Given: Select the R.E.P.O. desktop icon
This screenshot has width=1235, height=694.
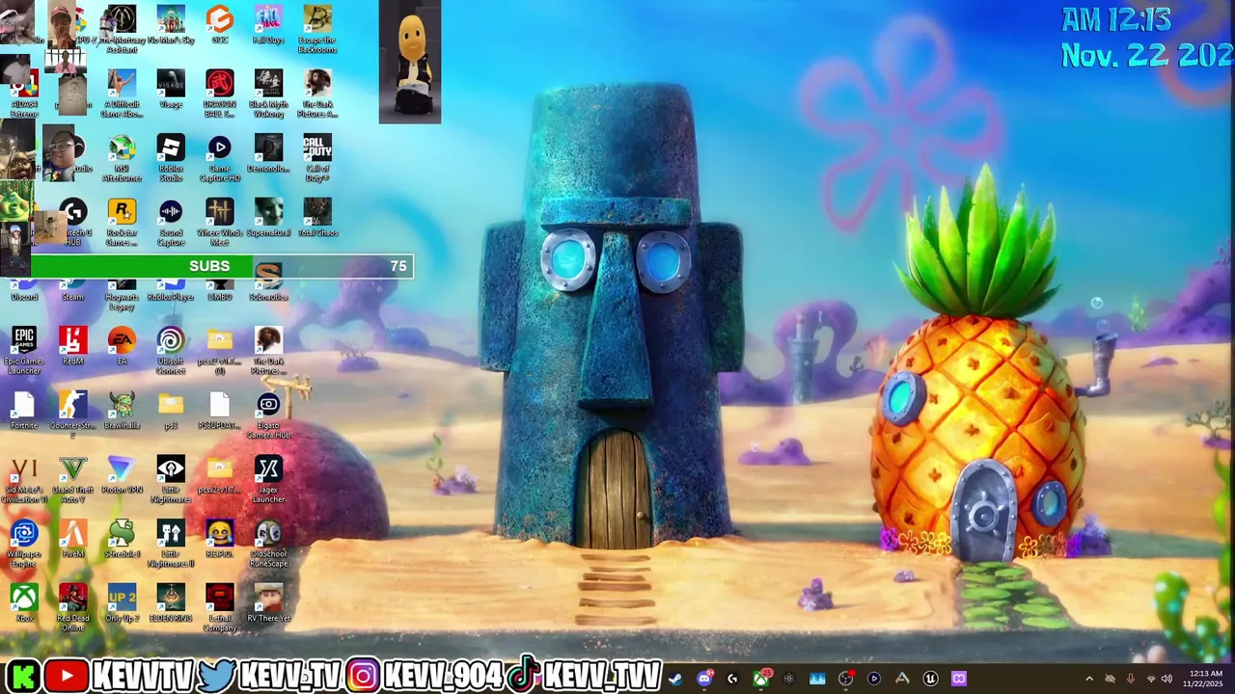Looking at the screenshot, I should click(x=220, y=540).
